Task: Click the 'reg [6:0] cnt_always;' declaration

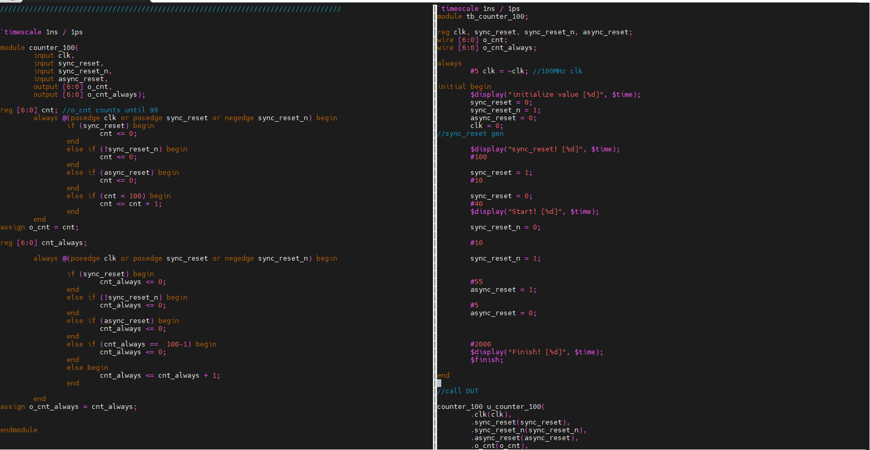Action: [x=44, y=243]
